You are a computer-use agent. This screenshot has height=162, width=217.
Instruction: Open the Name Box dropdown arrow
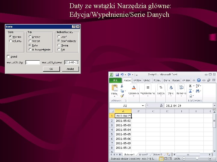[x=143, y=106]
